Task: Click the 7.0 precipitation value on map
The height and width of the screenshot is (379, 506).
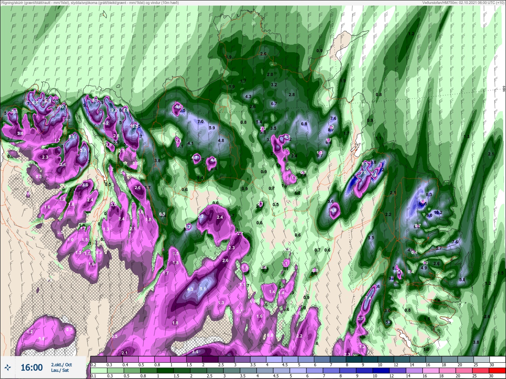Action: [x=200, y=121]
